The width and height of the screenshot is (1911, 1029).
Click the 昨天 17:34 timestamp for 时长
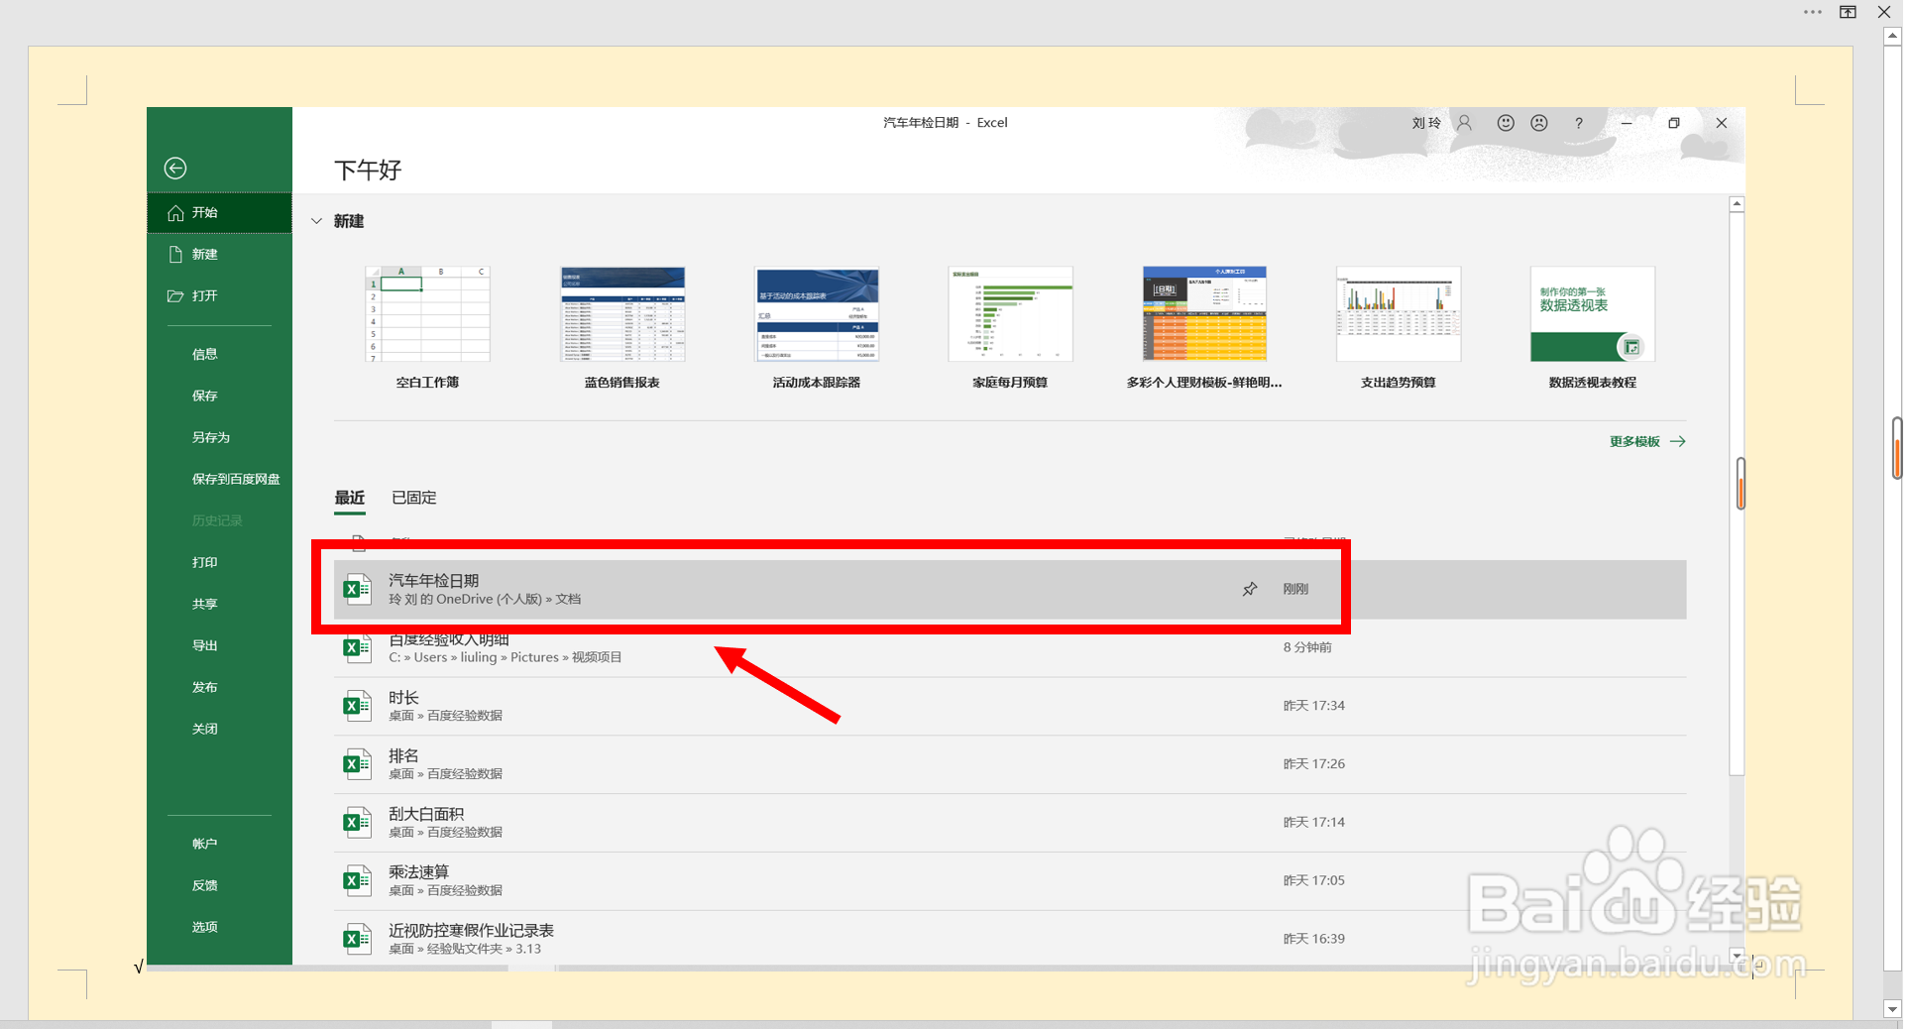1313,706
